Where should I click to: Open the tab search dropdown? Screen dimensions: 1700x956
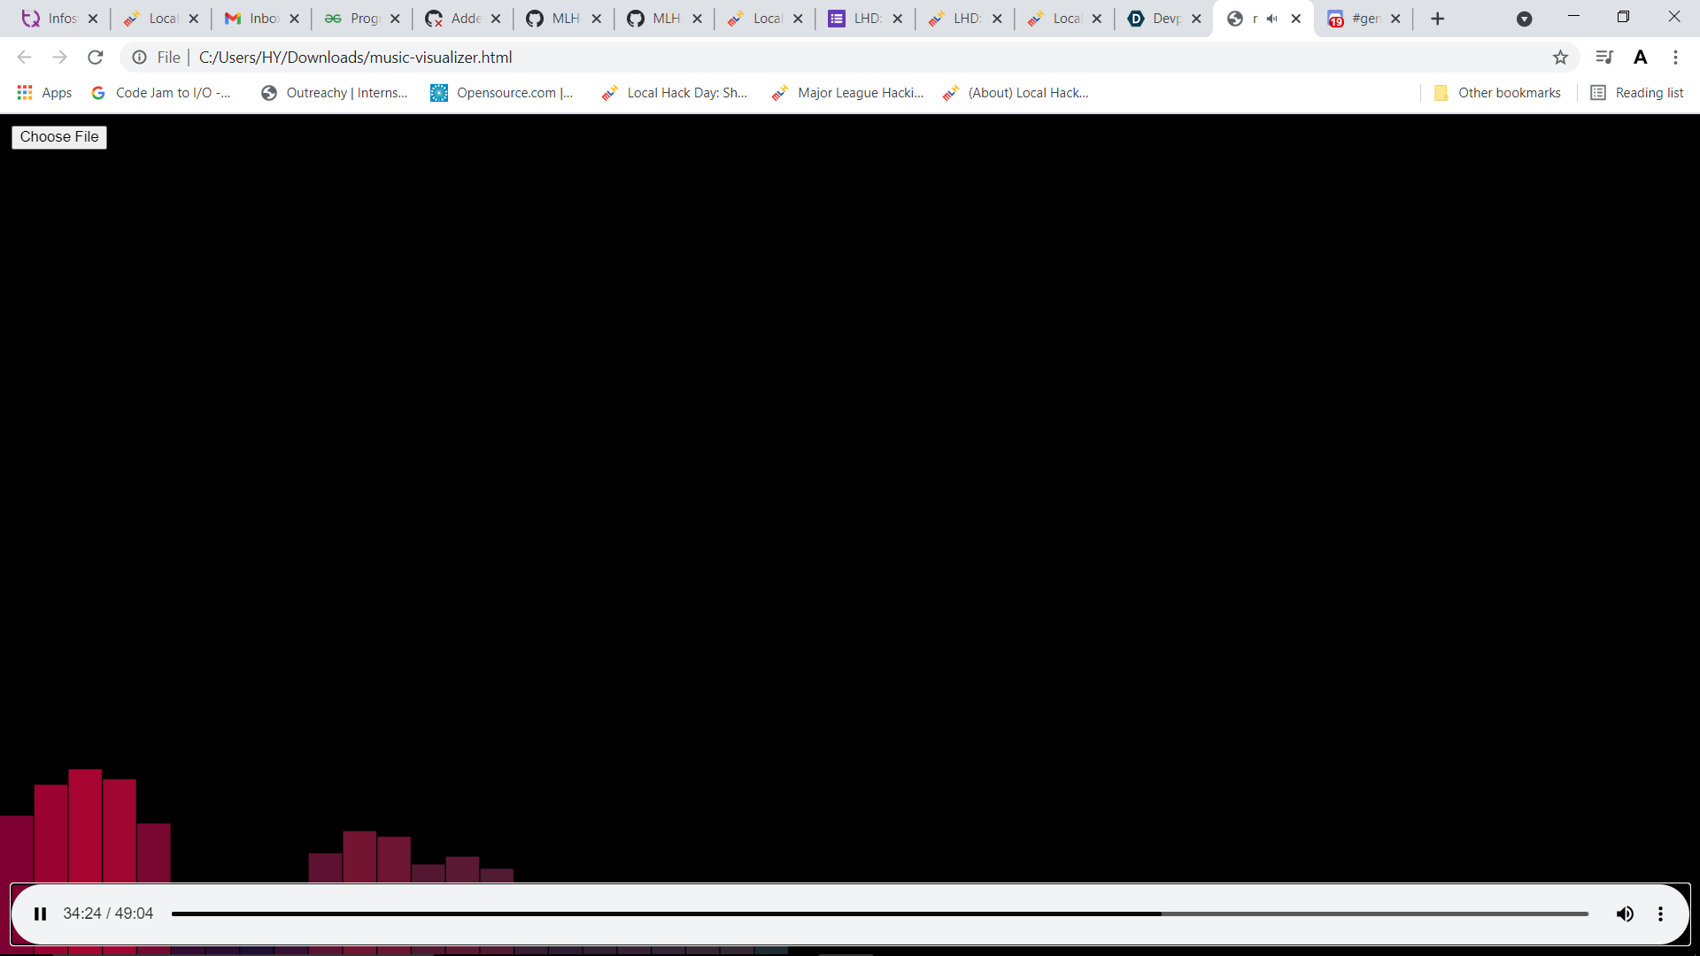(1524, 19)
